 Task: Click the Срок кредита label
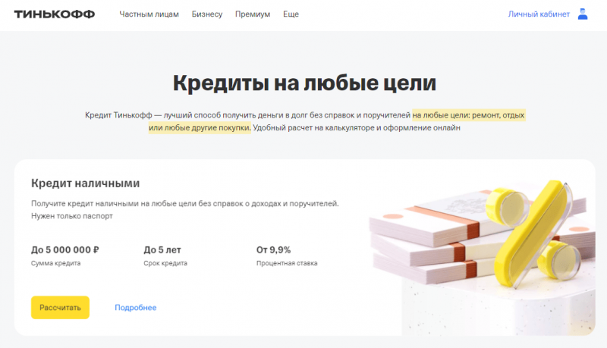point(165,263)
